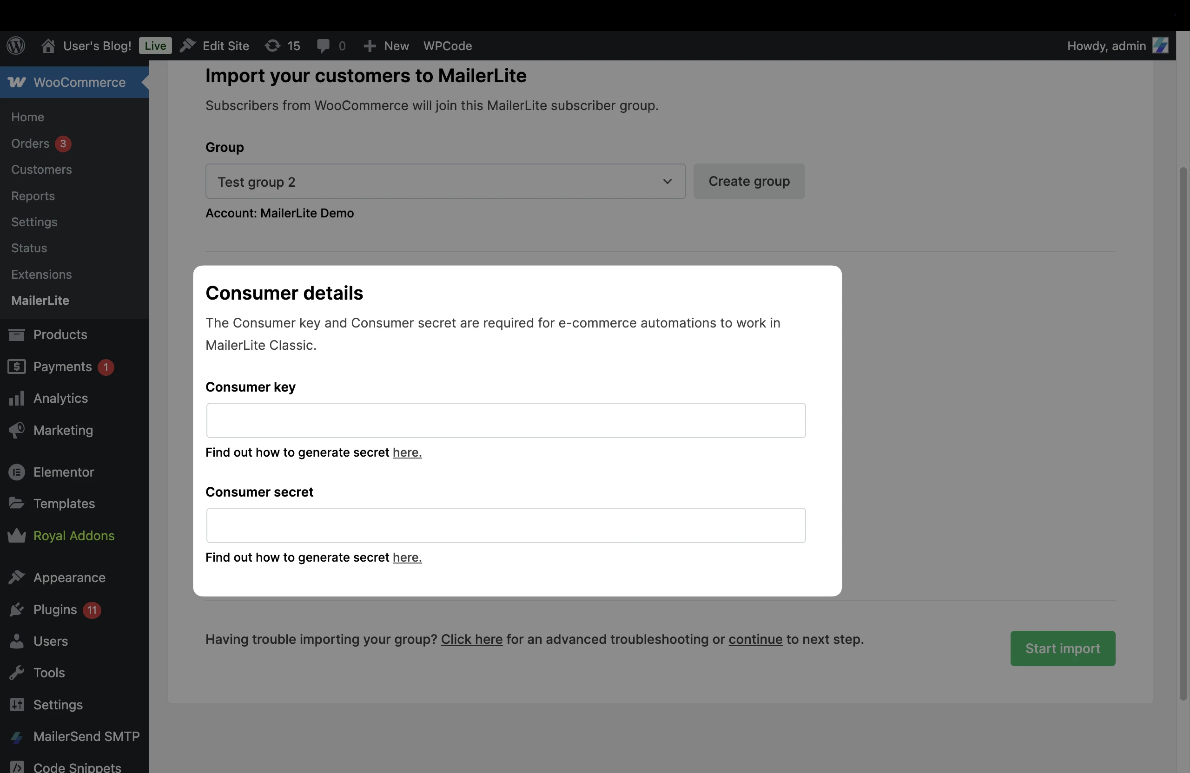Open the Test group 2 dropdown
Viewport: 1190px width, 773px height.
pyautogui.click(x=445, y=181)
